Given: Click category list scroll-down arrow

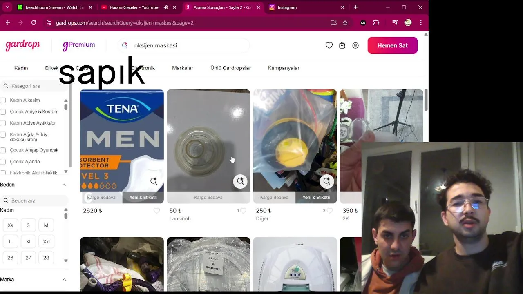Looking at the screenshot, I should tap(66, 172).
